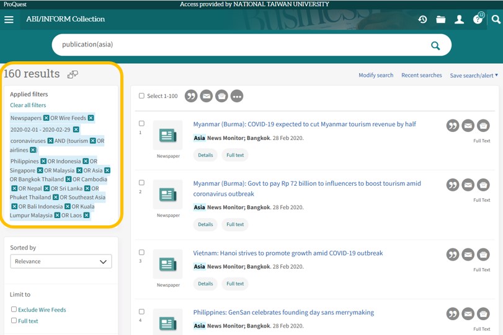Open the user account profile icon

tap(459, 19)
